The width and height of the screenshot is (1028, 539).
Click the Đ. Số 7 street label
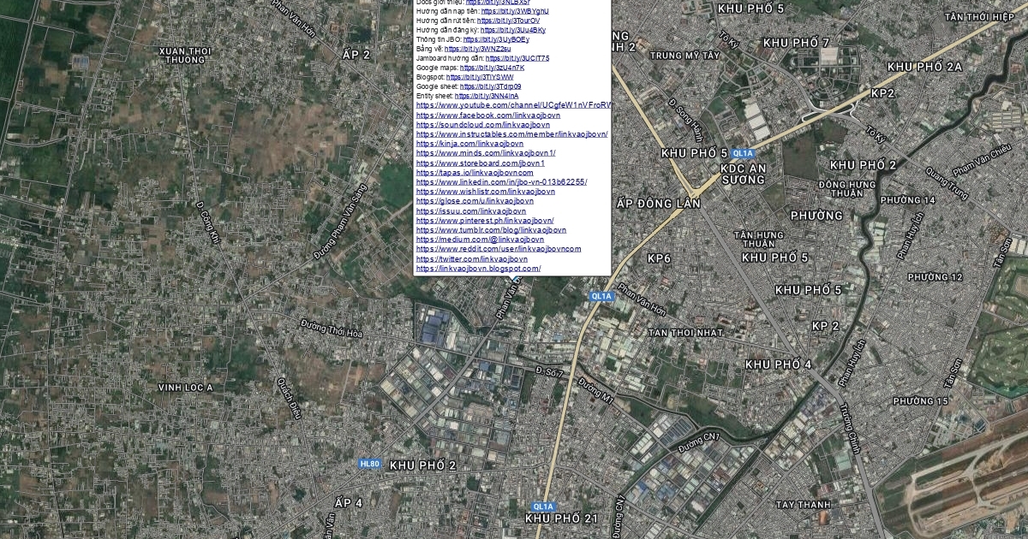click(x=550, y=371)
